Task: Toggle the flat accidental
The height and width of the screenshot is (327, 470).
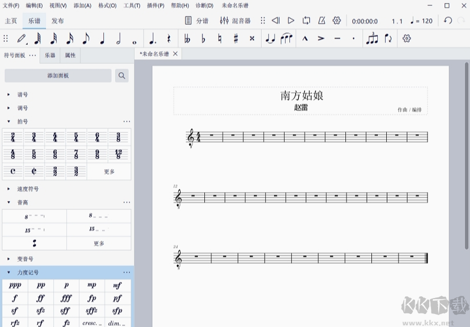Action: tap(203, 38)
